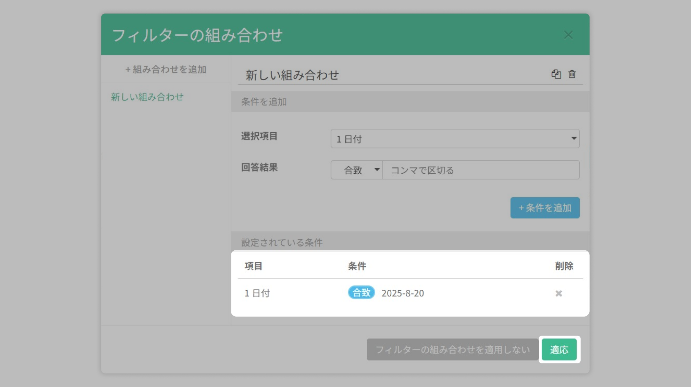Viewport: 691px width, 387px height.
Task: Click the 適応 apply button
Action: [x=559, y=350]
